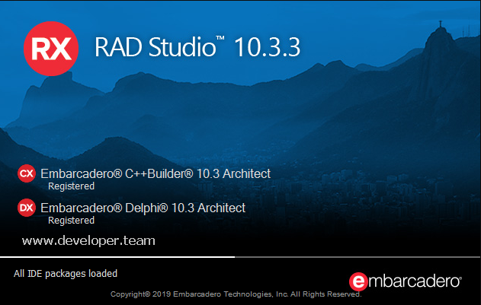This screenshot has width=481, height=305.
Task: Select Embarcadero C++Builder 10.3 Architect label
Action: 156,173
